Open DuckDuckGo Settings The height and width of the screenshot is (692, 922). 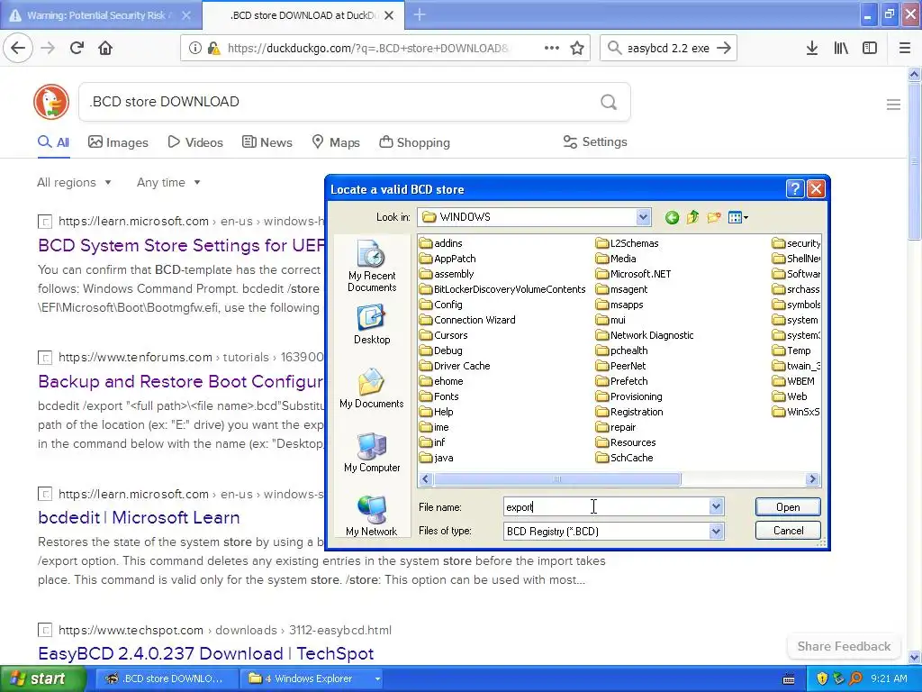595,141
